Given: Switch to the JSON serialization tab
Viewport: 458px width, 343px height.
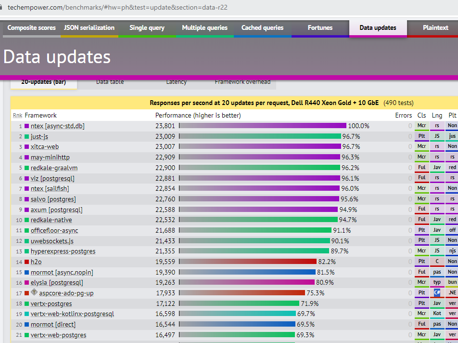Looking at the screenshot, I should tap(89, 28).
